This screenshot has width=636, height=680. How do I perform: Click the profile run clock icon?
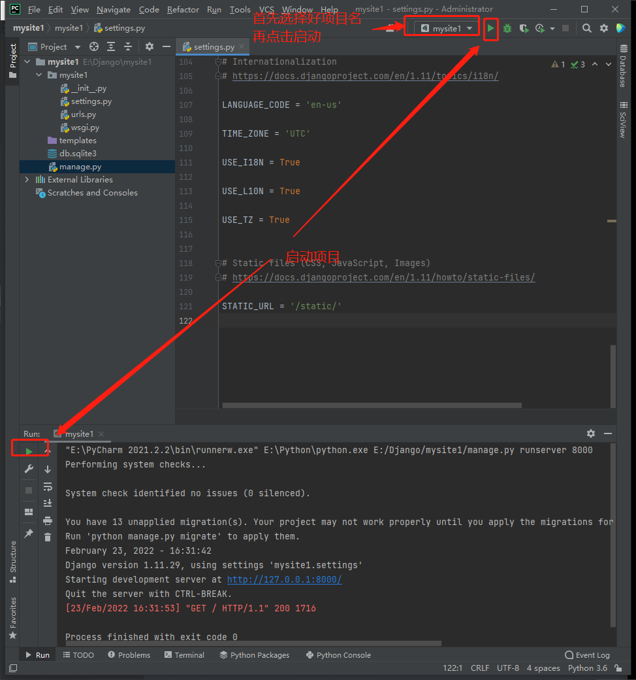[540, 28]
